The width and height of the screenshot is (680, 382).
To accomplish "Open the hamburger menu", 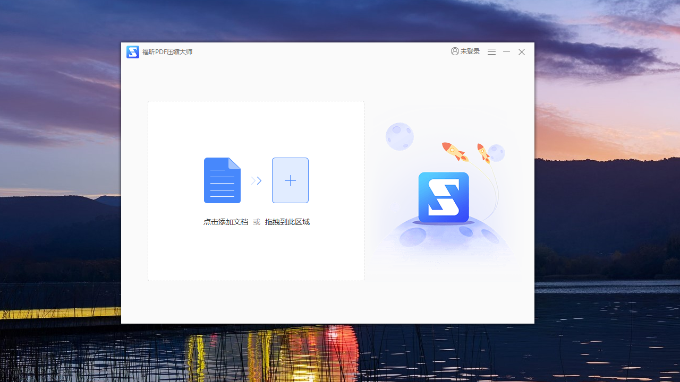I will coord(491,51).
